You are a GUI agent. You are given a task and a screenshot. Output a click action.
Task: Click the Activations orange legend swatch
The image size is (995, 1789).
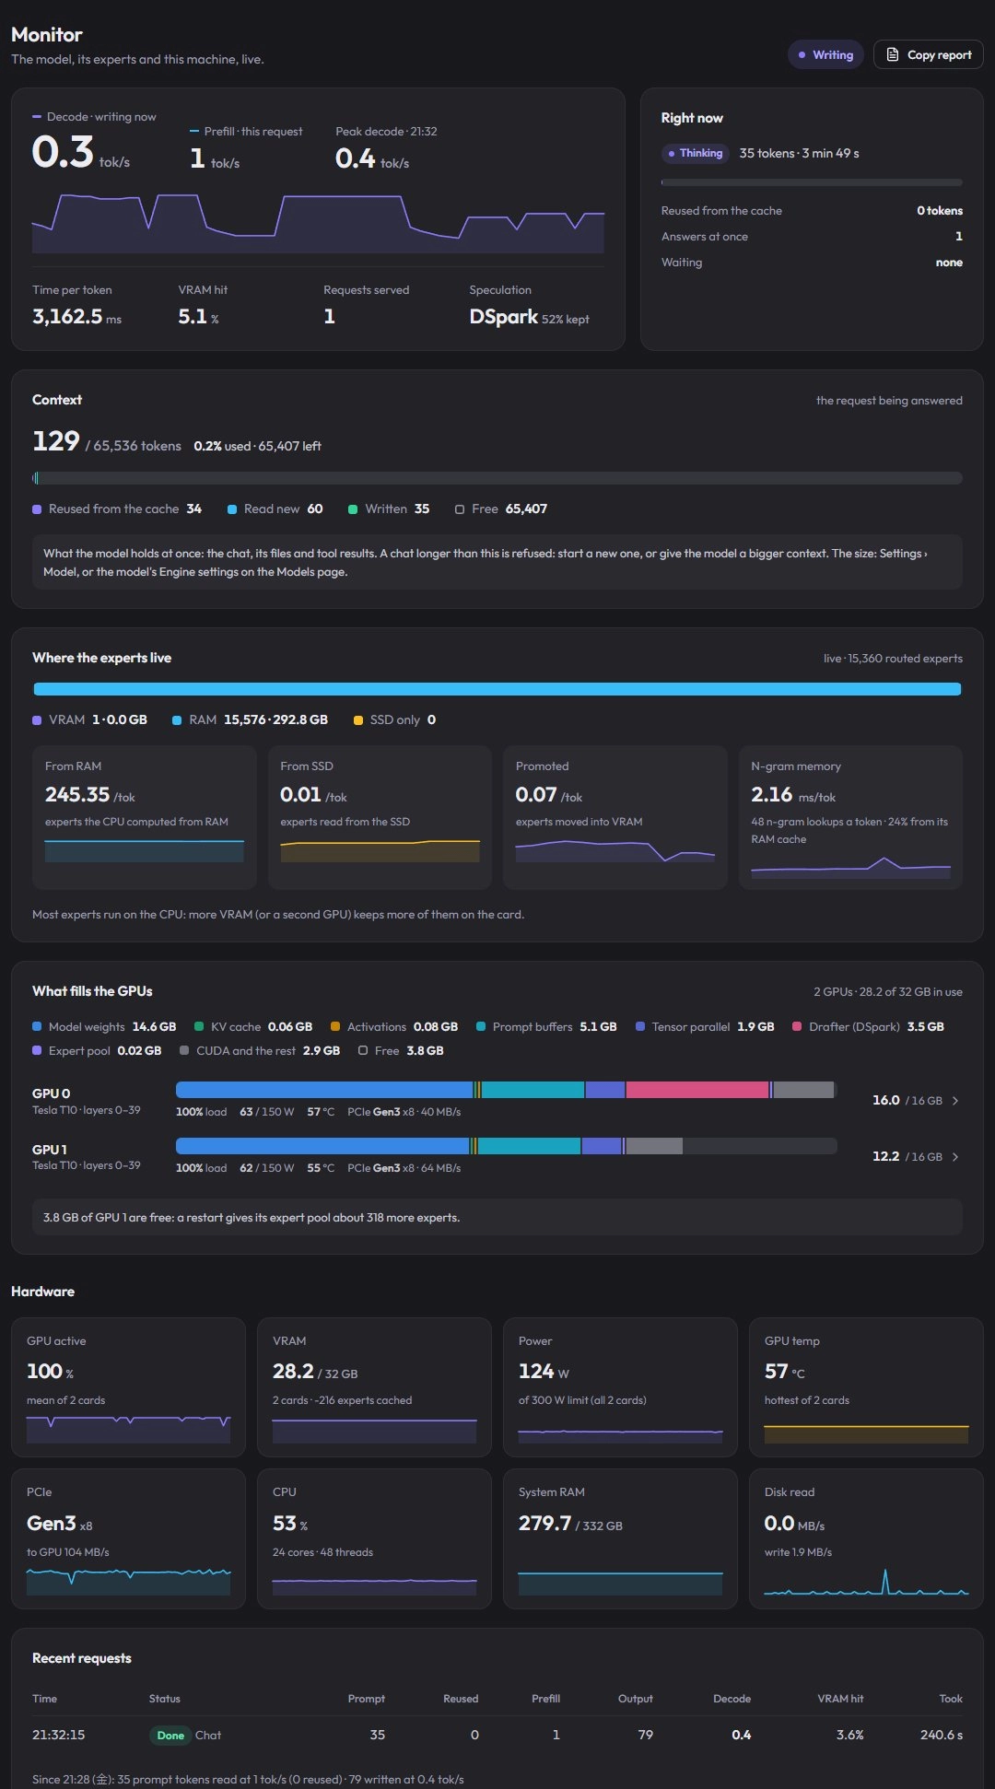coord(335,1026)
